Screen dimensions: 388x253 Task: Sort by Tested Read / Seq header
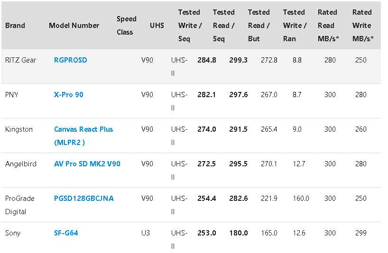point(224,26)
